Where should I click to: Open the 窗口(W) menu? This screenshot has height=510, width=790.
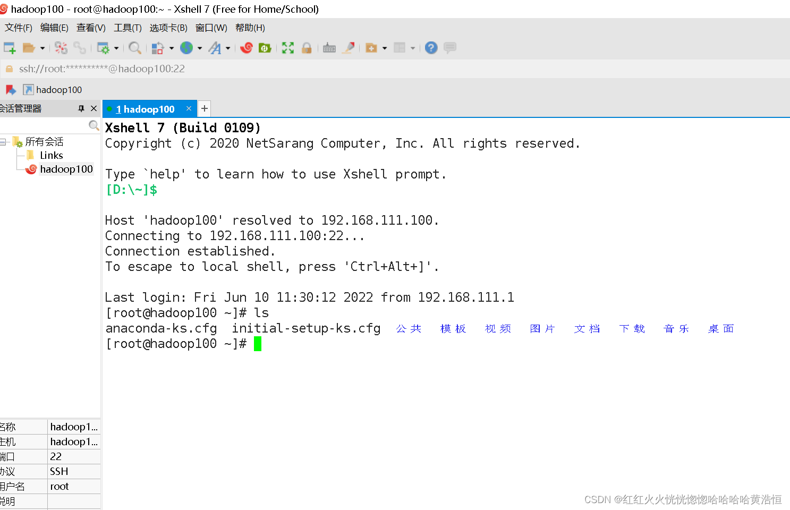coord(211,28)
